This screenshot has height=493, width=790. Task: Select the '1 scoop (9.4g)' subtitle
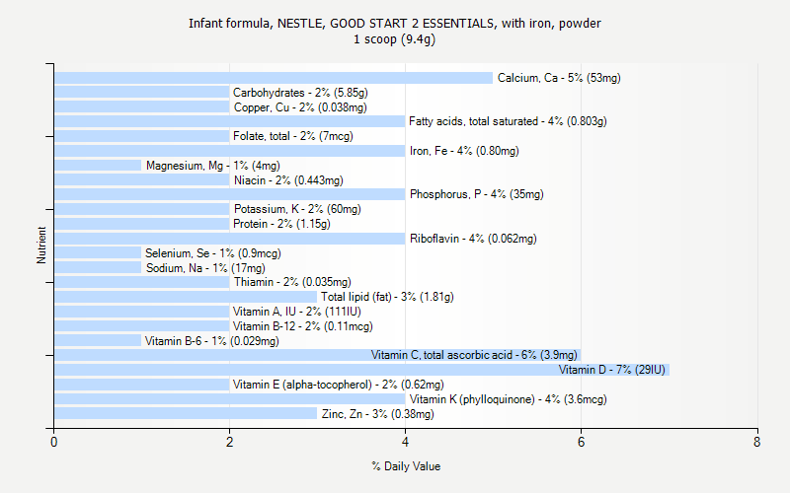pos(394,39)
